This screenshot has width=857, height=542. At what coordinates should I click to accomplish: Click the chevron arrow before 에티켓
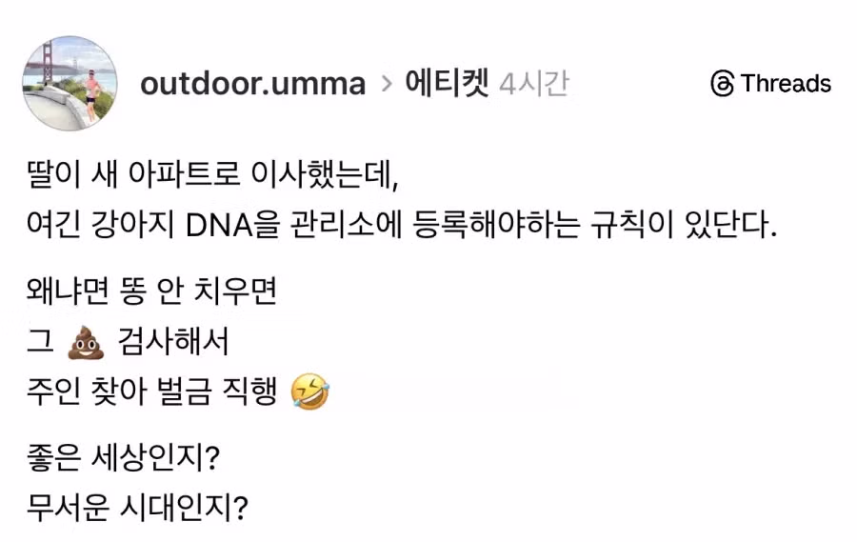point(387,84)
